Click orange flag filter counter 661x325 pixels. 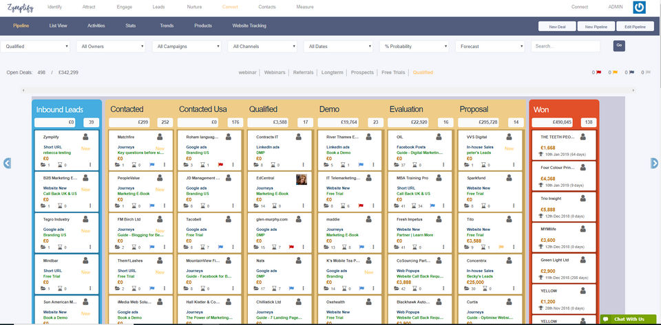[613, 72]
